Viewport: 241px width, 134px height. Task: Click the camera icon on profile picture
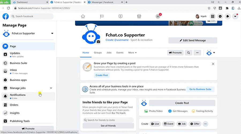98,42
